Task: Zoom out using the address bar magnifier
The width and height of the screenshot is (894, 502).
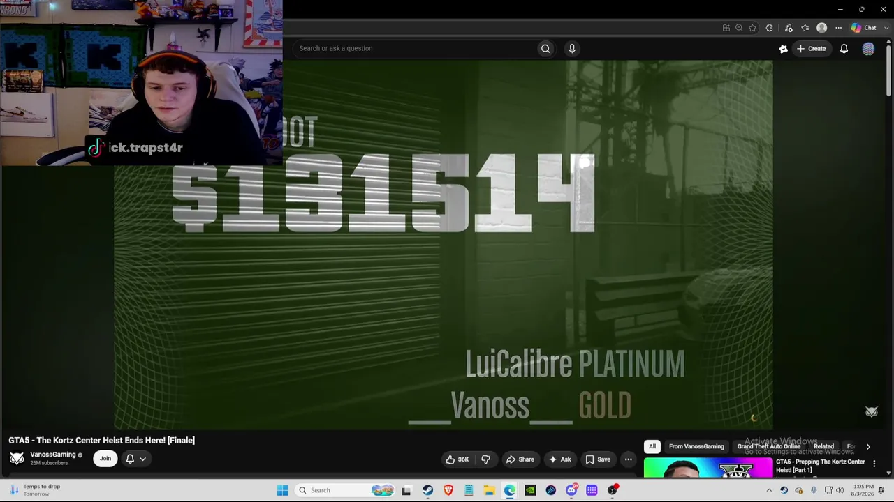Action: click(x=739, y=28)
